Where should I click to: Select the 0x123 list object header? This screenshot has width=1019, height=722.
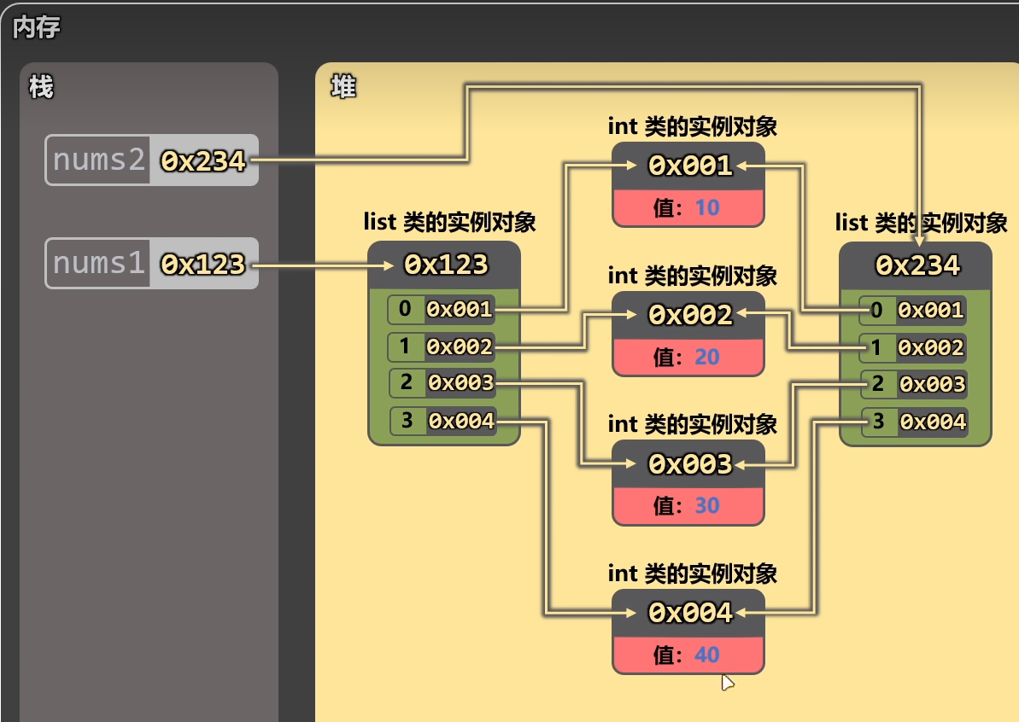tap(444, 265)
